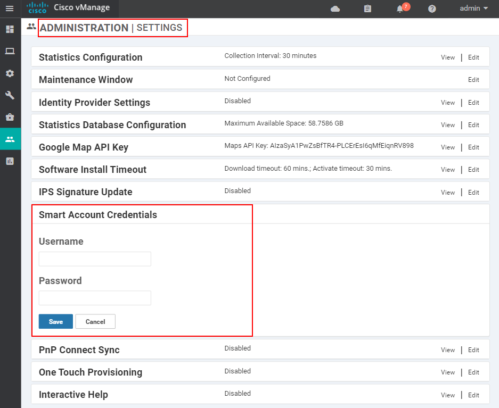Open vAnalytics with the bar chart icon
The height and width of the screenshot is (408, 499).
point(10,161)
